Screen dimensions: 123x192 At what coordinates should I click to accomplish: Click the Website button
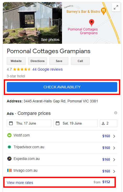tap(16, 61)
